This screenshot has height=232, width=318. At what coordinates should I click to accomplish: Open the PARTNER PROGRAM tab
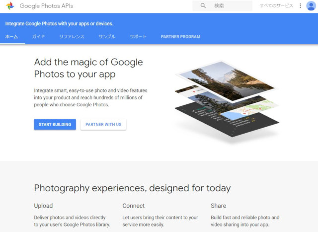pos(180,37)
